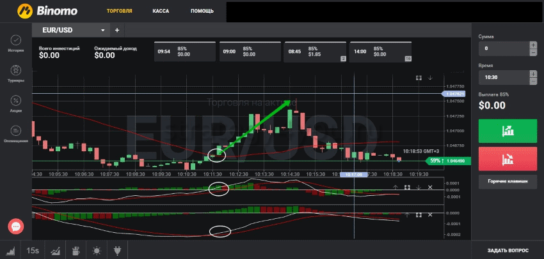Open the История sidebar icon

point(16,41)
